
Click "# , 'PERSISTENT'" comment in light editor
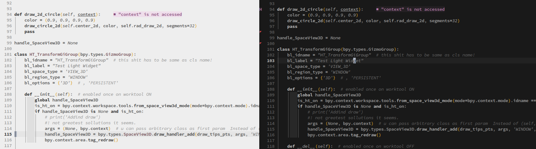pyautogui.click(x=98, y=83)
